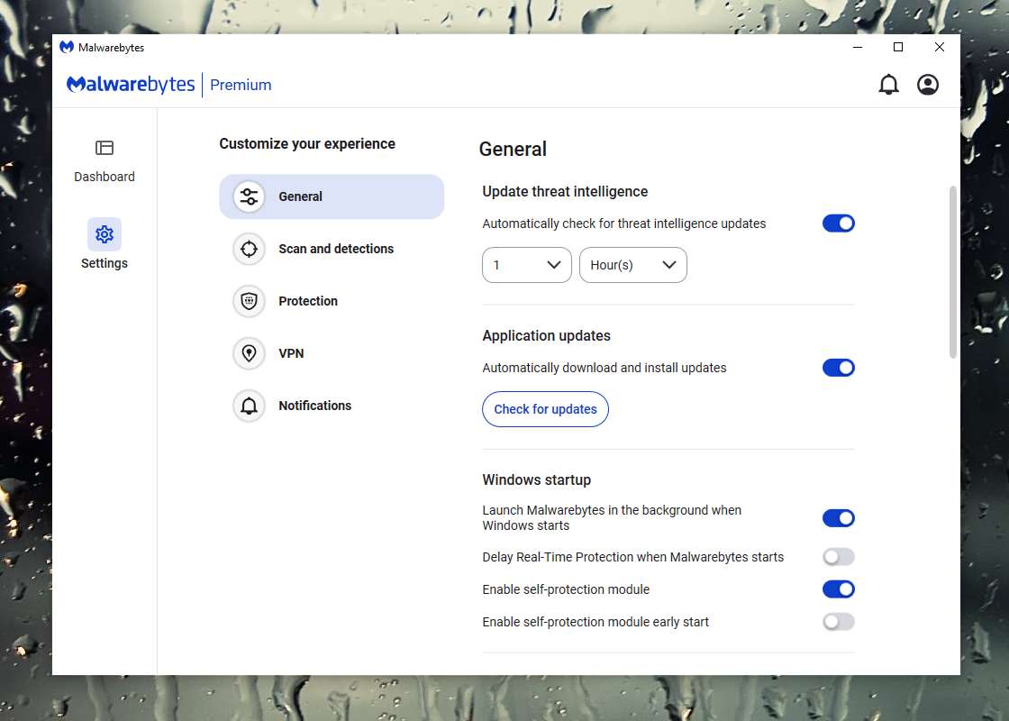Disable automatic threat intelligence update checks
Viewport: 1009px width, 721px height.
pyautogui.click(x=838, y=224)
